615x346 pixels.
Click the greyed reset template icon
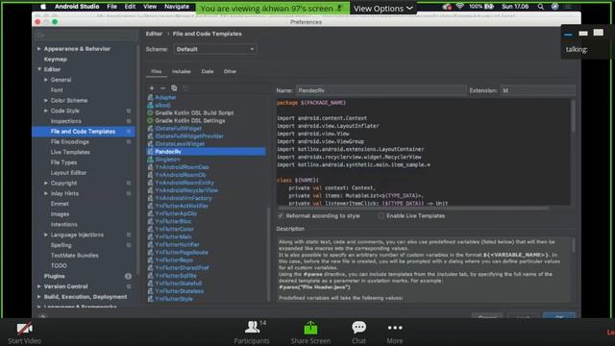[185, 88]
